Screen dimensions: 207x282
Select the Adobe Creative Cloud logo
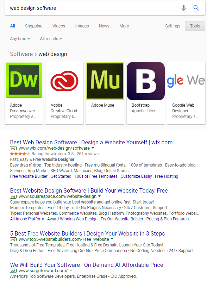(64, 81)
